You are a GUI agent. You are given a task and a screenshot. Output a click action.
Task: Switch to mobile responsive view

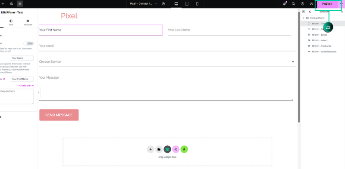[197, 4]
